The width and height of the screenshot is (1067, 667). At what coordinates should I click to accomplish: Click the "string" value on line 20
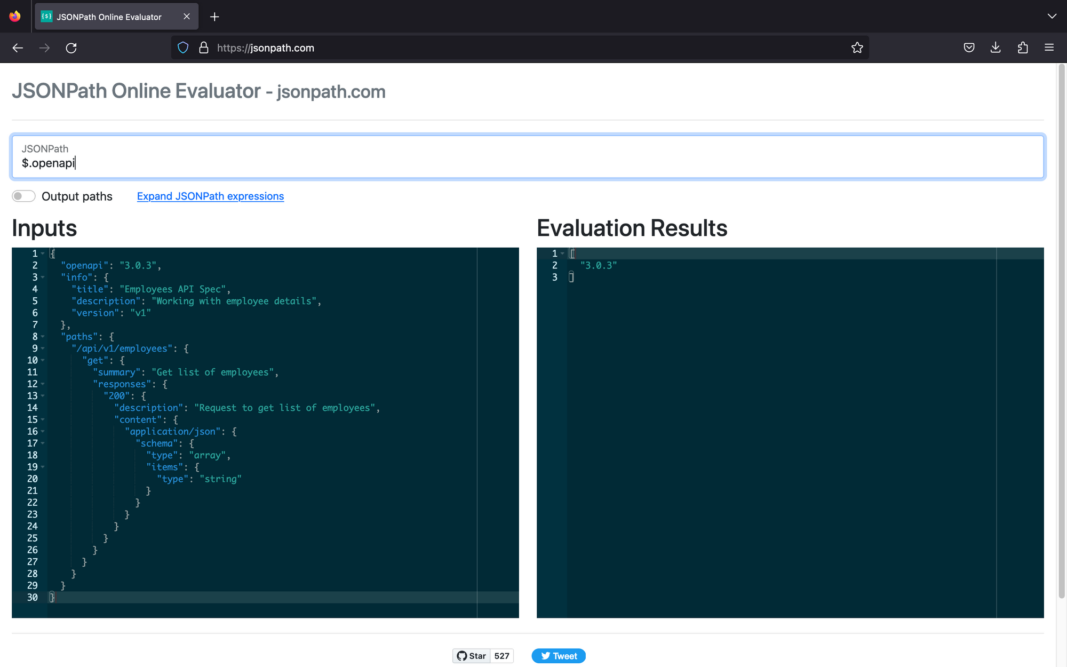tap(221, 479)
